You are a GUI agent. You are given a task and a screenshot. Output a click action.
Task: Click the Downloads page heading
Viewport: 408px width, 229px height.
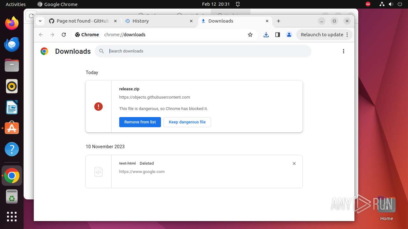73,51
